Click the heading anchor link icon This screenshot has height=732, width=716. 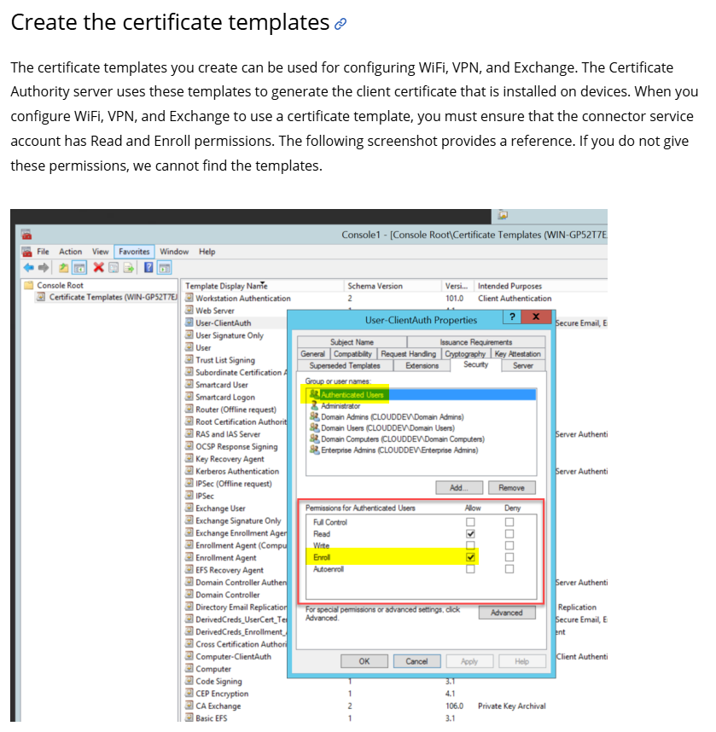(x=341, y=25)
